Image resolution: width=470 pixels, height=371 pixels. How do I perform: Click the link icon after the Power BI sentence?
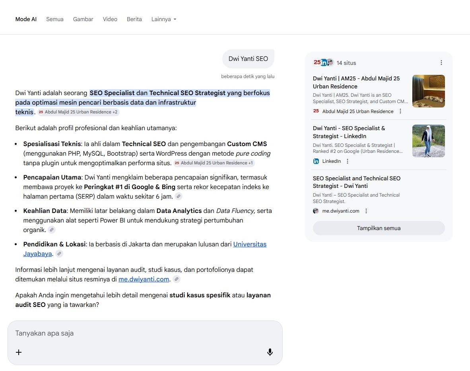coord(52,230)
